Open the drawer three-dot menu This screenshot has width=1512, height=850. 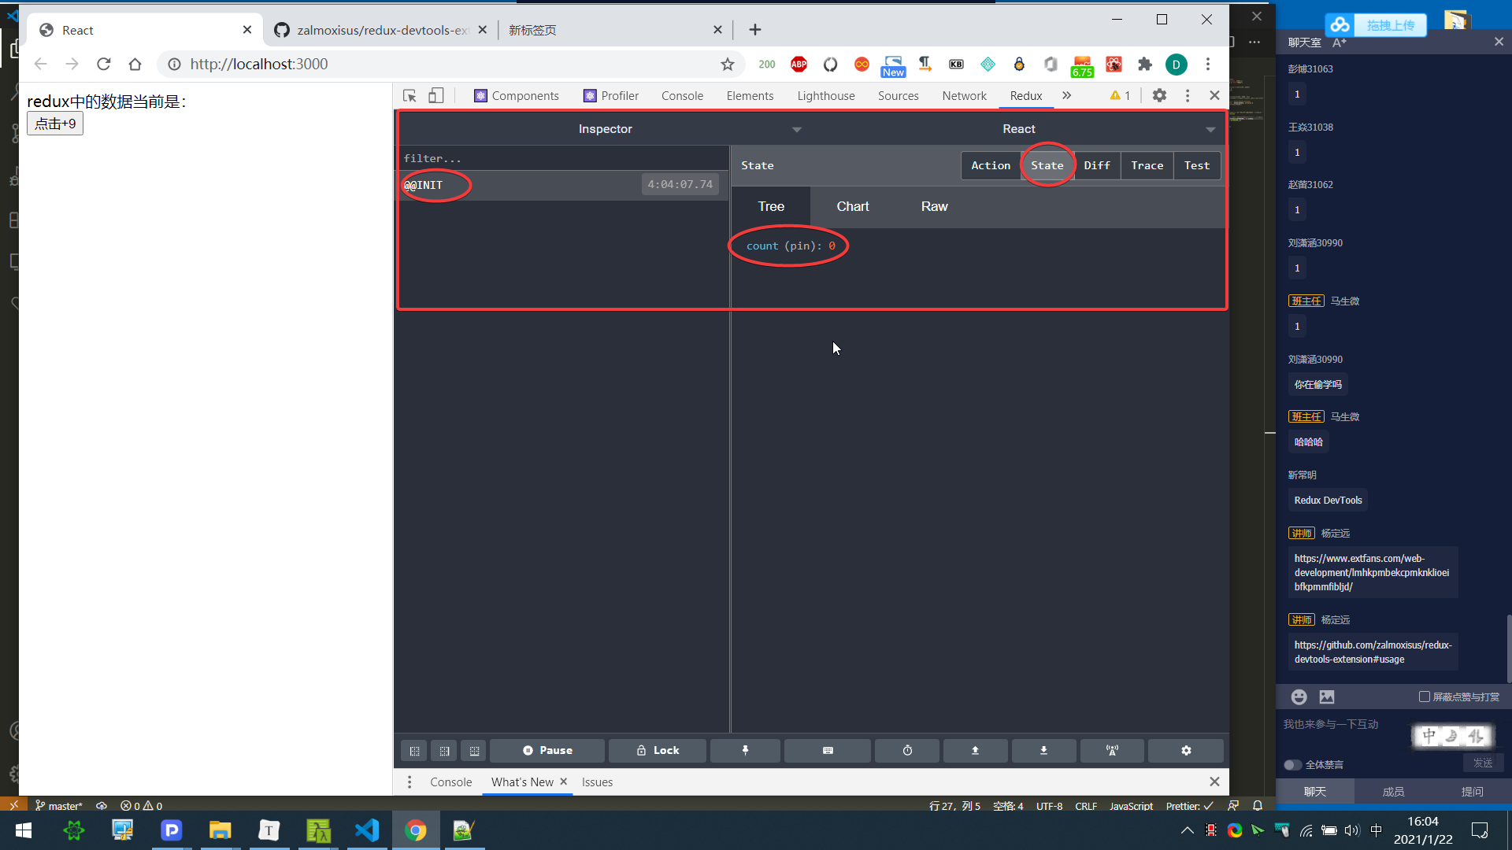pyautogui.click(x=409, y=782)
